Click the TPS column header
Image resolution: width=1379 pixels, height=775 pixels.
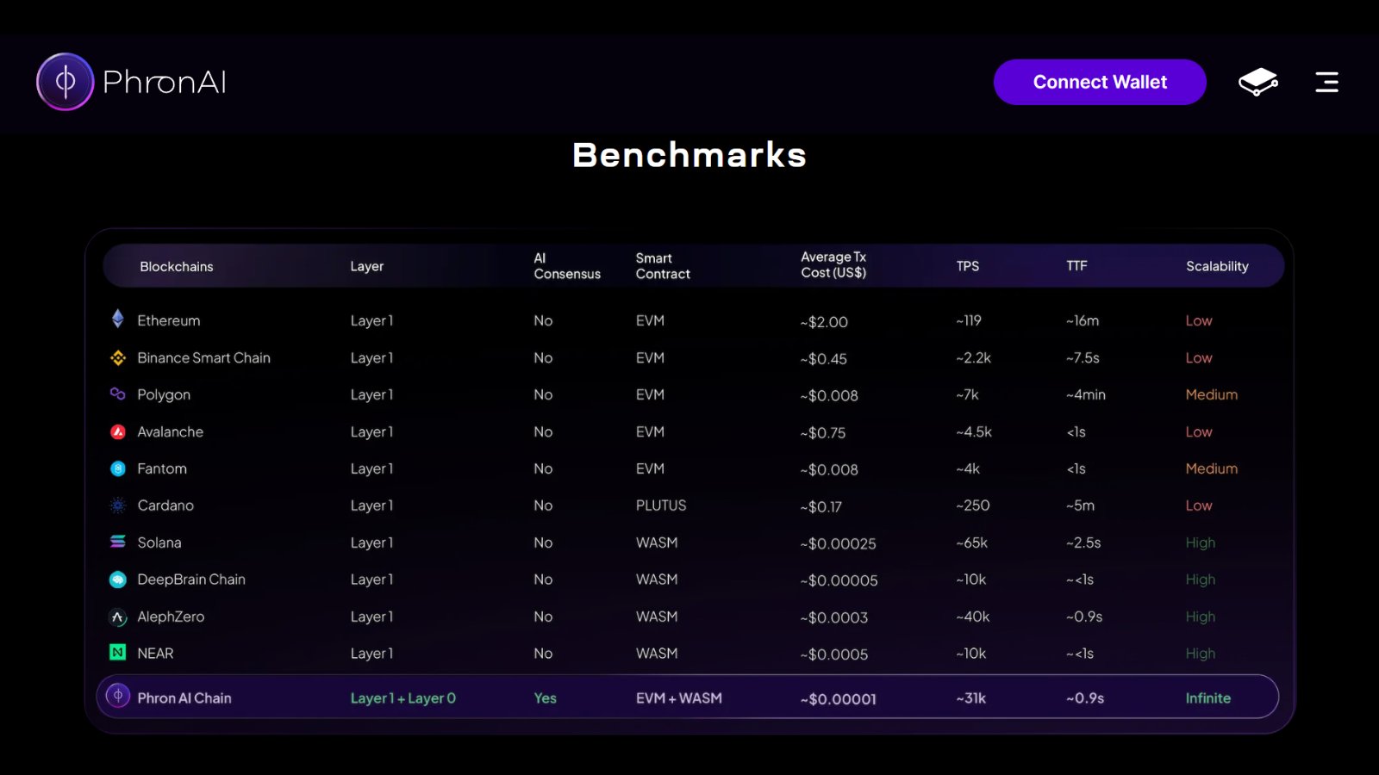point(967,266)
